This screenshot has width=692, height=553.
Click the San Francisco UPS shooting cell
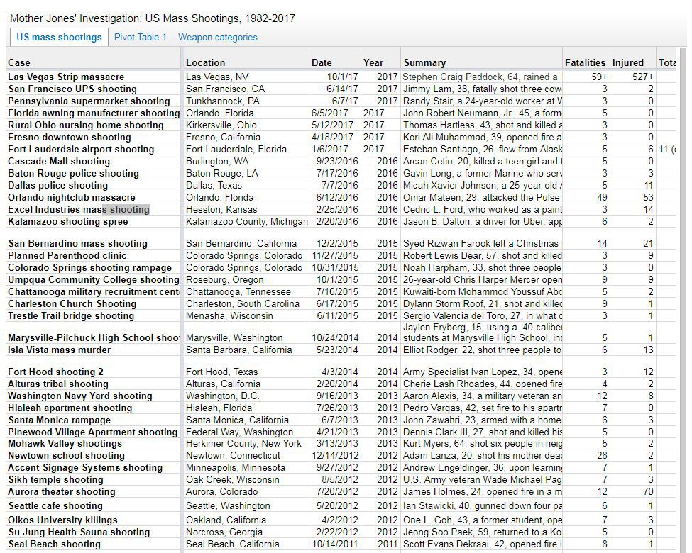(x=94, y=89)
